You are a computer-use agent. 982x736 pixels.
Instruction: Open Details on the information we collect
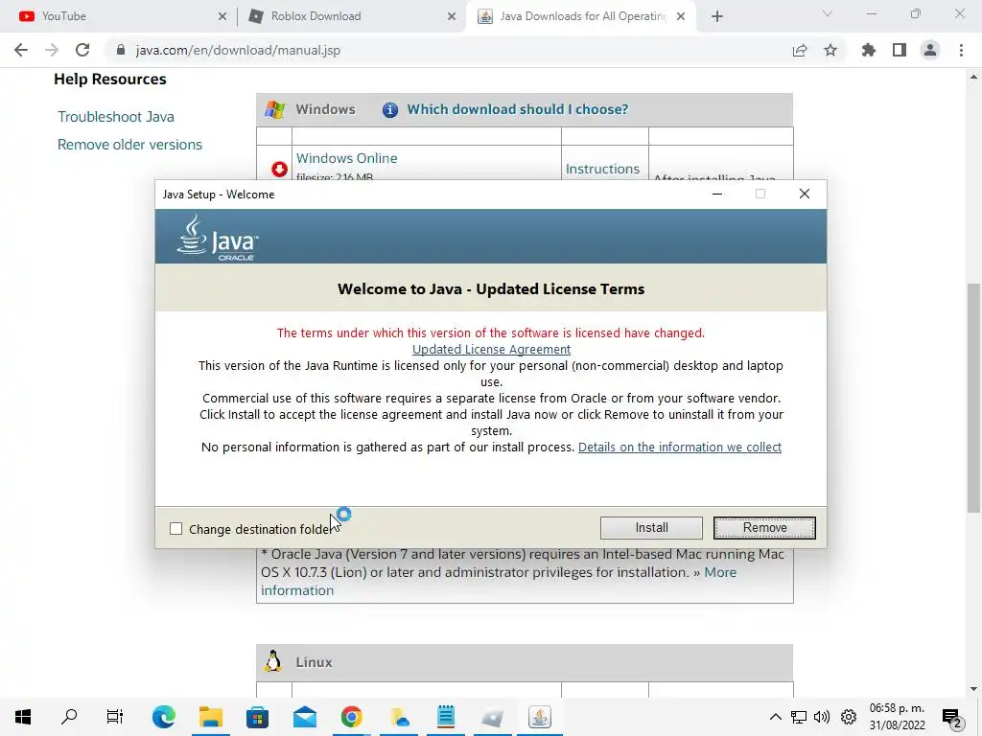(680, 447)
